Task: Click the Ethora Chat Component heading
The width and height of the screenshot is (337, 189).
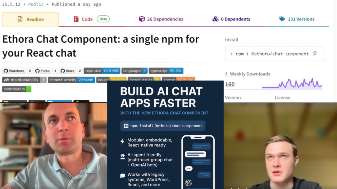Action: [101, 46]
